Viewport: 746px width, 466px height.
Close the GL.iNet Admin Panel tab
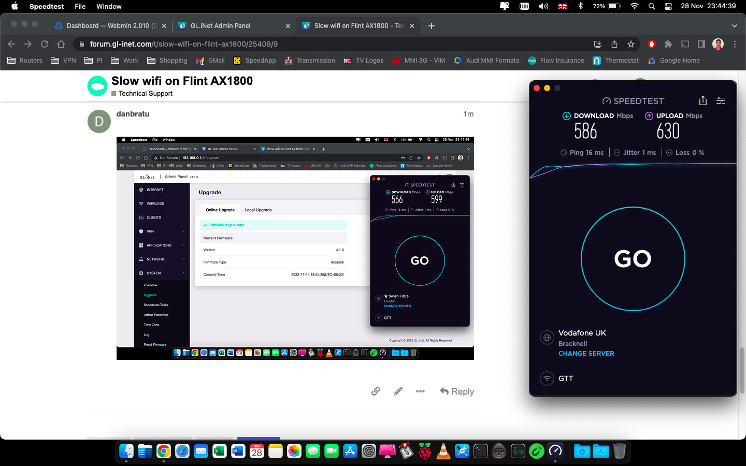click(288, 26)
